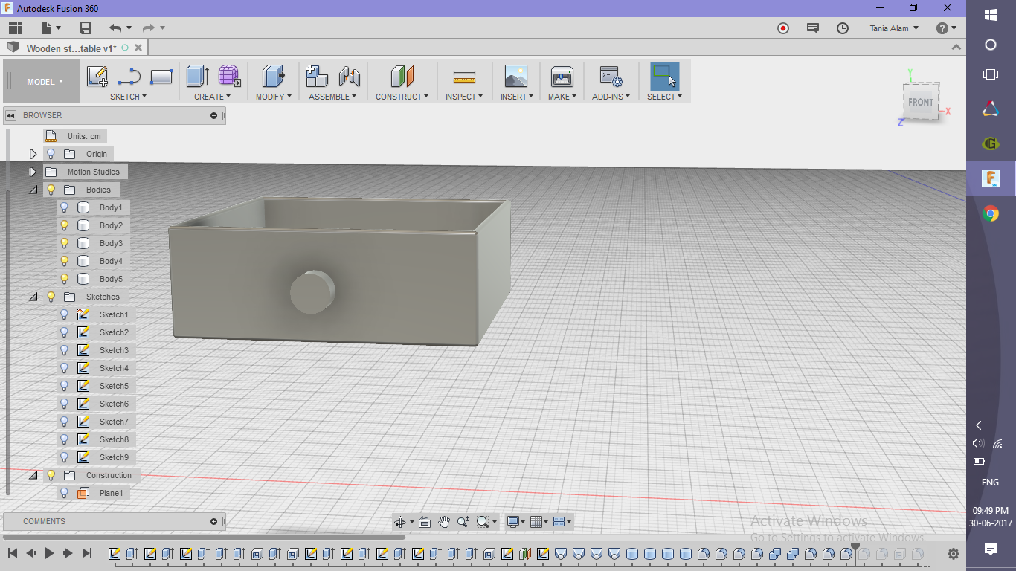Click the Look At icon

coord(425,522)
